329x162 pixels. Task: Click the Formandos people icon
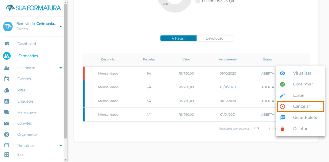tap(7, 56)
